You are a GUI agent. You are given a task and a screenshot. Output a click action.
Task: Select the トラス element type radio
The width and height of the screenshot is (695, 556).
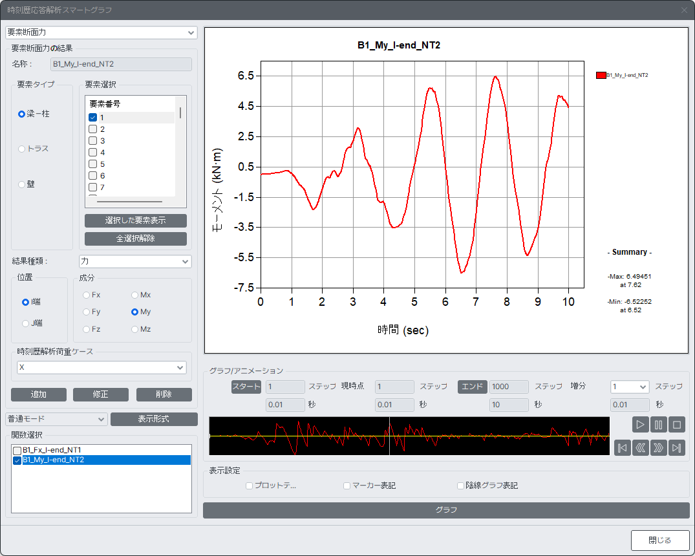coord(21,149)
